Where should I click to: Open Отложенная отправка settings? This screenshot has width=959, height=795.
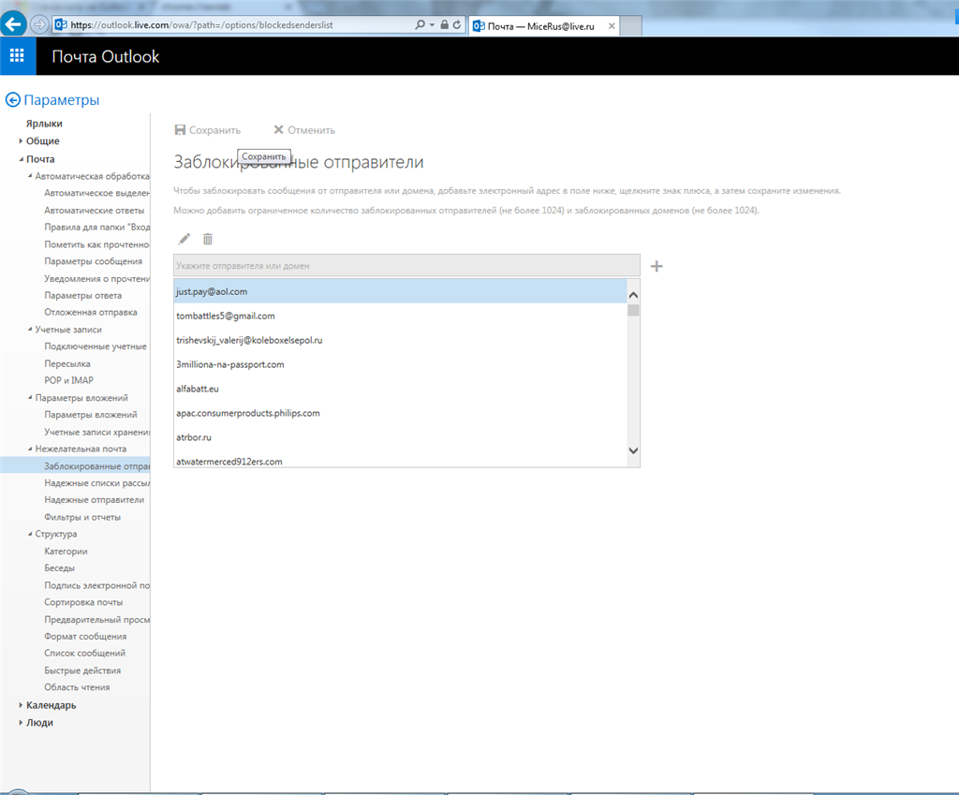91,312
